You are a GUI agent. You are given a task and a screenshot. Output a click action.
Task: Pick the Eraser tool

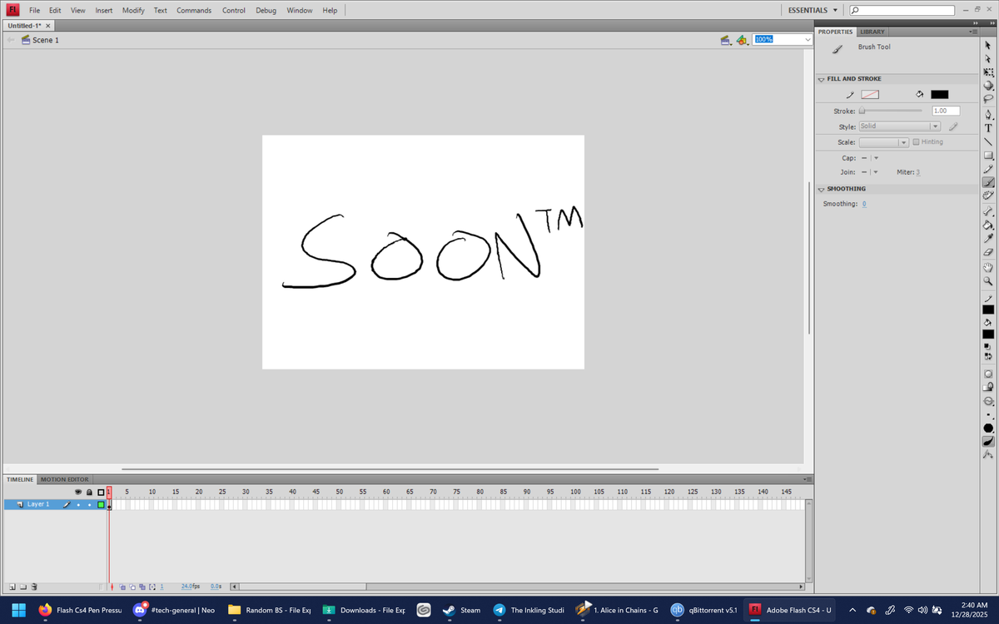pyautogui.click(x=988, y=251)
